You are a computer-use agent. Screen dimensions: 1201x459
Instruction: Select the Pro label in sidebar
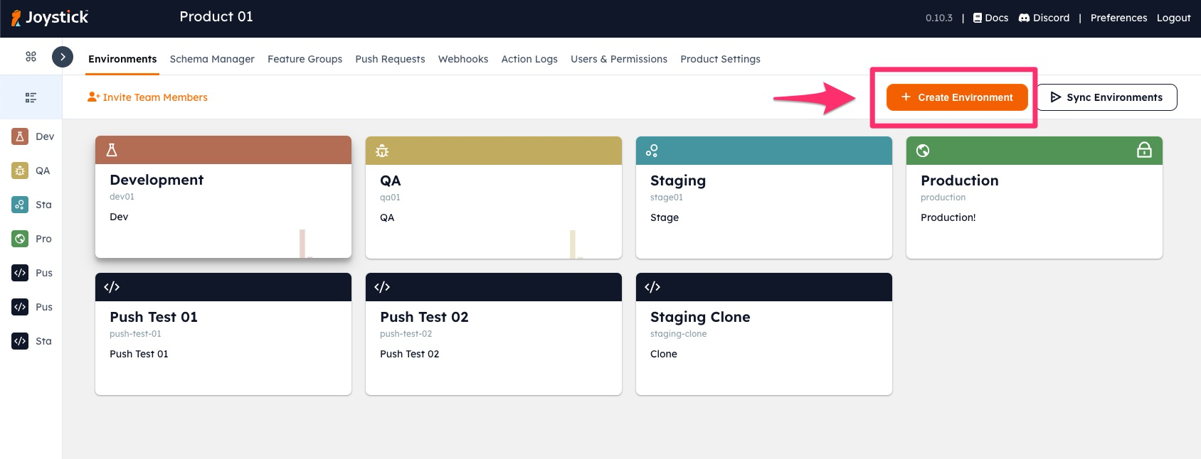click(43, 239)
